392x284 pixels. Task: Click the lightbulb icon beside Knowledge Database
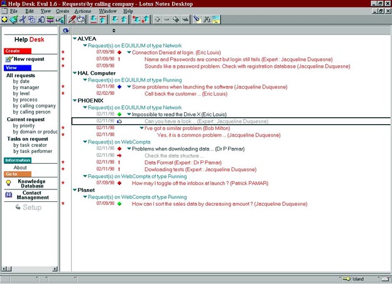pyautogui.click(x=8, y=183)
